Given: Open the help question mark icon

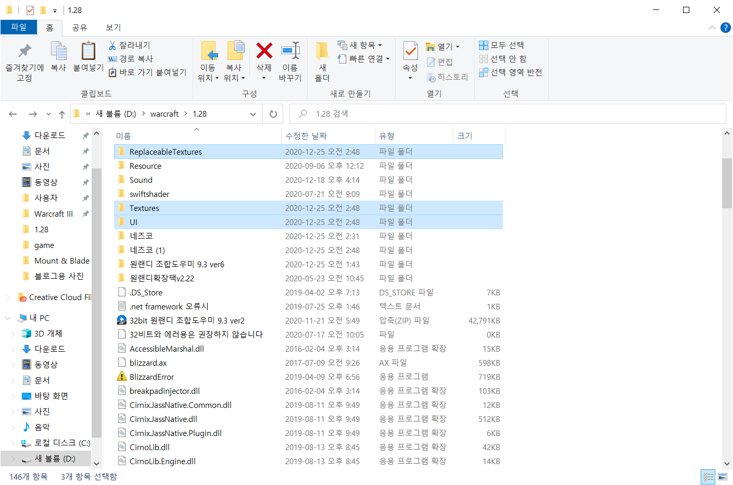Looking at the screenshot, I should (x=725, y=28).
